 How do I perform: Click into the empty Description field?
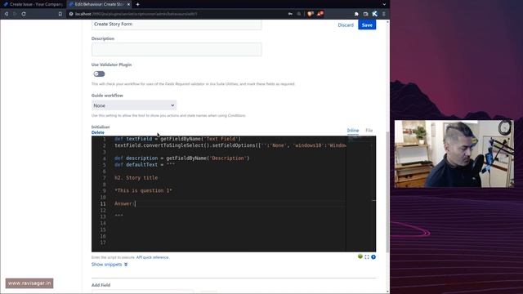177,49
